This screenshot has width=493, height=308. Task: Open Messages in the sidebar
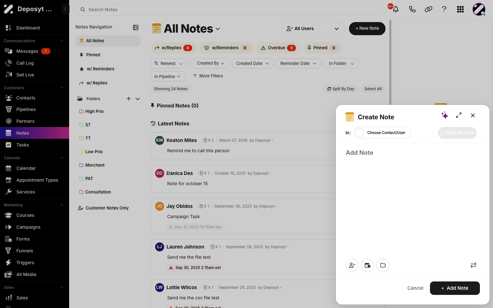point(35,51)
